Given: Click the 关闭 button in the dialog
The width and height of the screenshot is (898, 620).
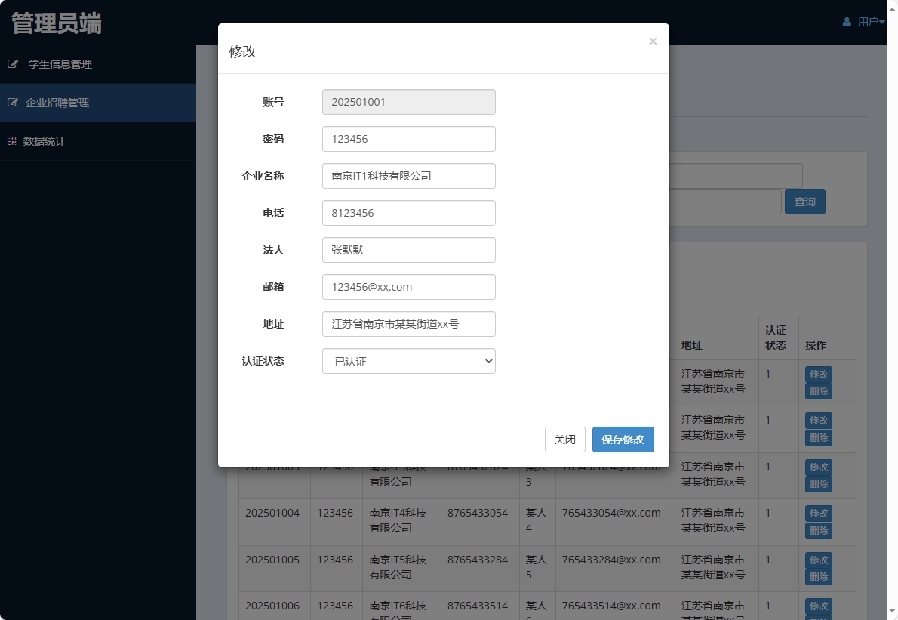Looking at the screenshot, I should tap(564, 439).
